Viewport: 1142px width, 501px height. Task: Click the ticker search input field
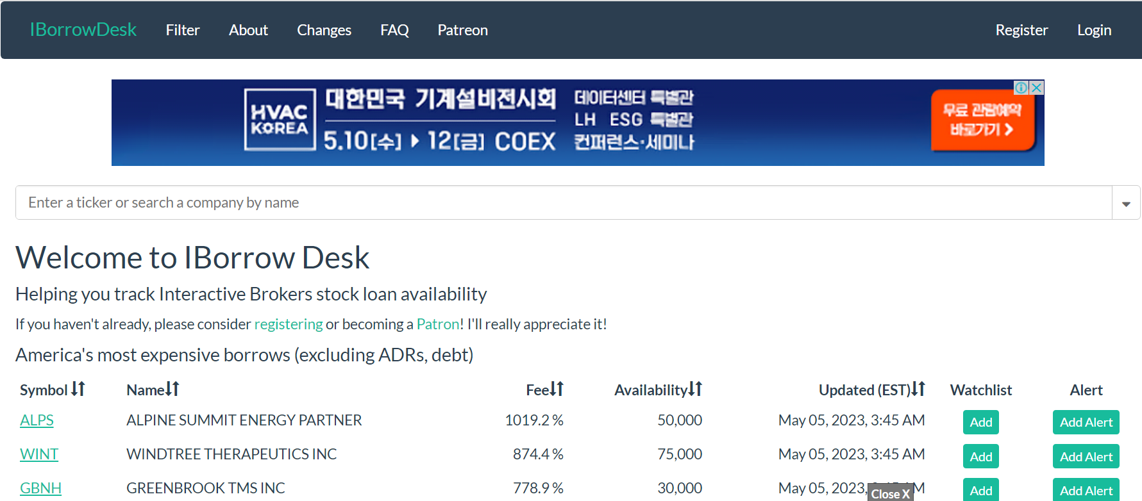(564, 202)
